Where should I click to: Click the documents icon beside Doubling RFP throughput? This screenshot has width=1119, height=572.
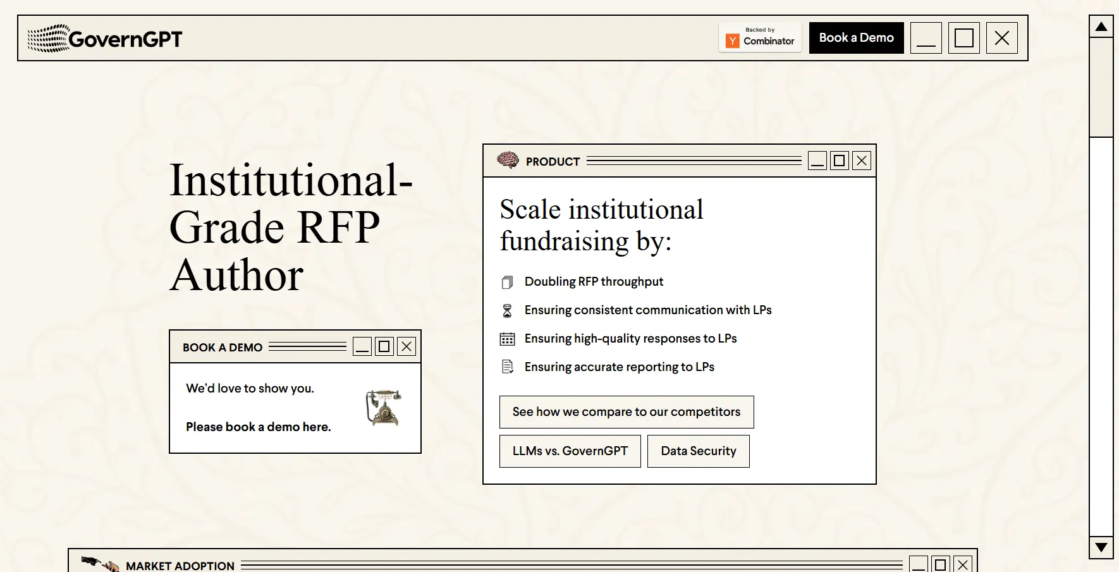point(507,283)
